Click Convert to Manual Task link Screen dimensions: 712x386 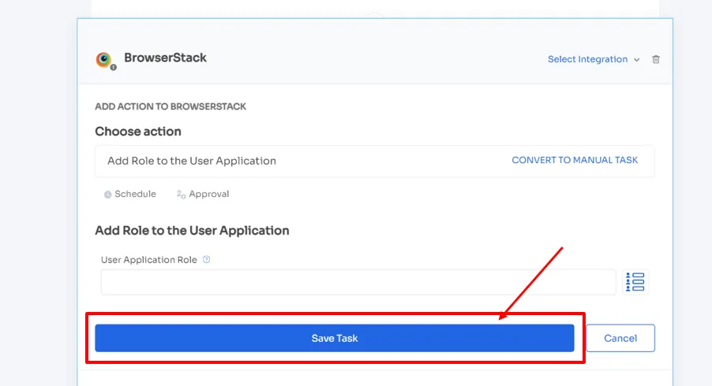coord(575,160)
